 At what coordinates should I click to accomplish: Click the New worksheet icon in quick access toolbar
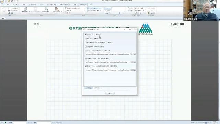(6, 1)
